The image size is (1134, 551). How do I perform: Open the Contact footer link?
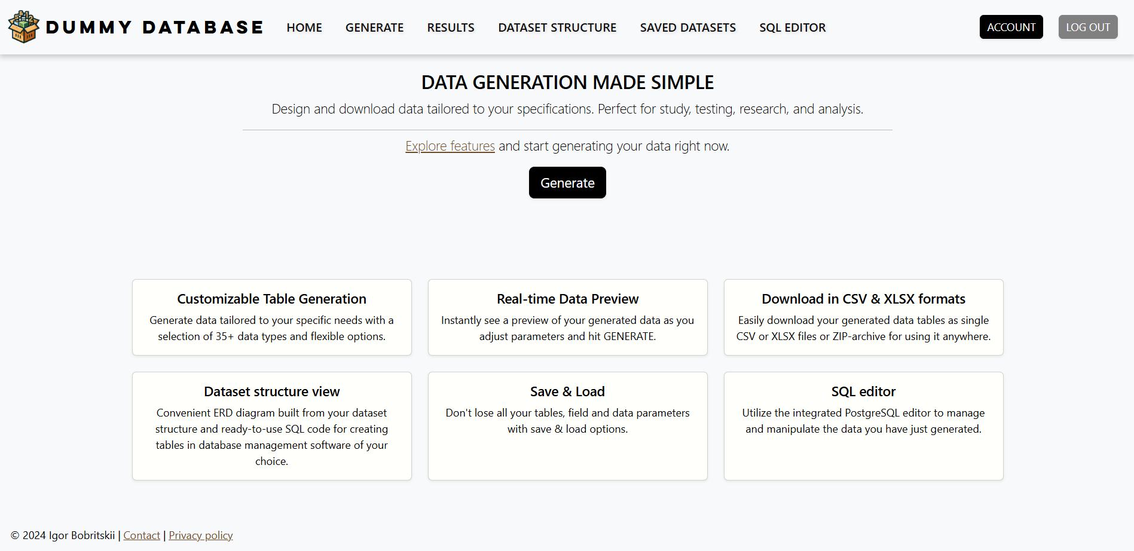pyautogui.click(x=142, y=535)
